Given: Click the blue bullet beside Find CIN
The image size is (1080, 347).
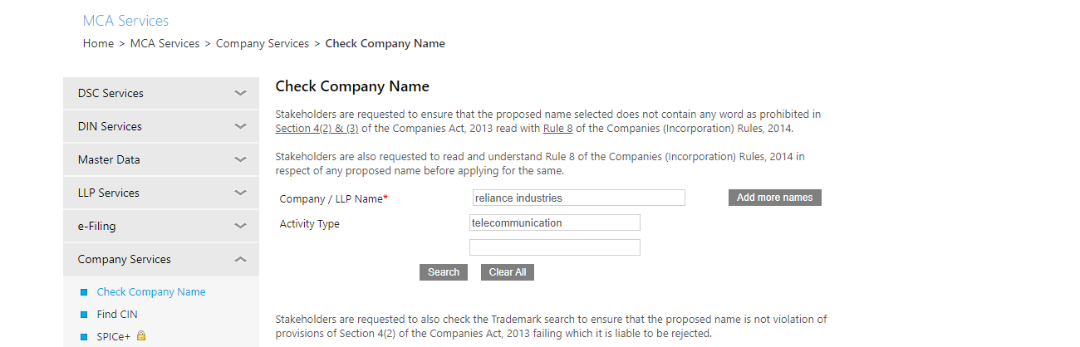Looking at the screenshot, I should (84, 315).
